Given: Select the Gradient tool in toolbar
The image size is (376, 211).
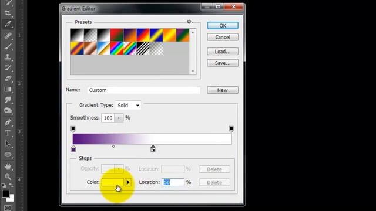Looking at the screenshot, I should click(x=8, y=89).
